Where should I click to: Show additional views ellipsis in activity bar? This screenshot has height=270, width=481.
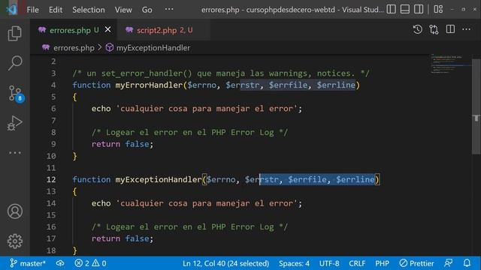point(15,153)
